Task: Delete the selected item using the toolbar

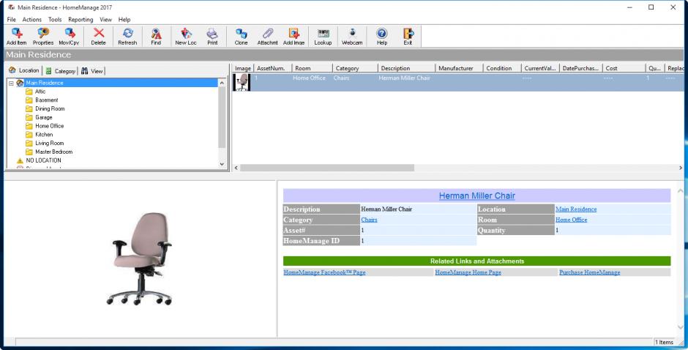Action: [98, 36]
